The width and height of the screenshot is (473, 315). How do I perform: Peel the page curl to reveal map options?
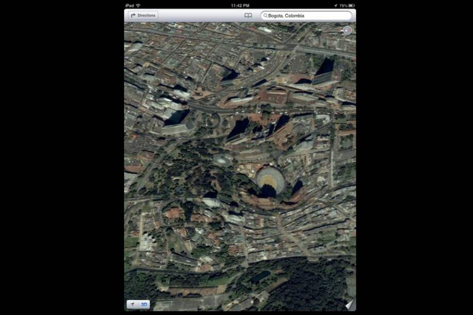coord(349,307)
